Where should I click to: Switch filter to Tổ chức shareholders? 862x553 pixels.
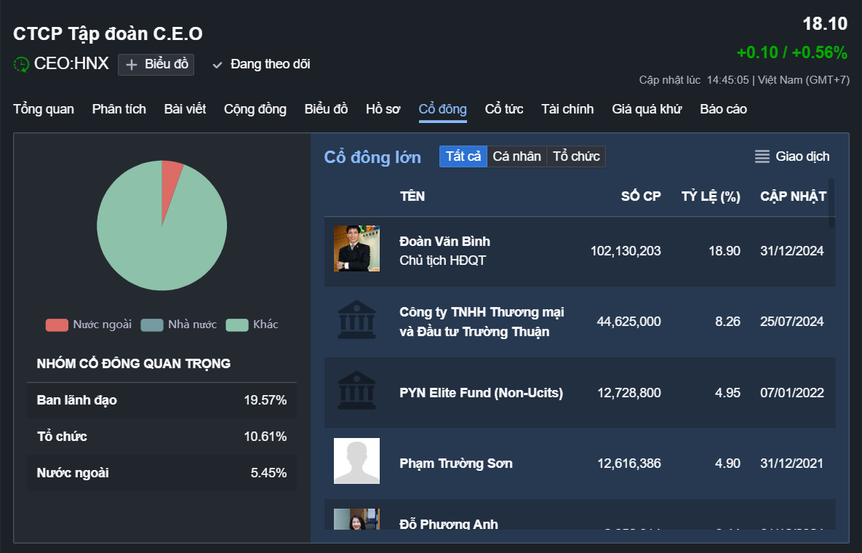(576, 156)
